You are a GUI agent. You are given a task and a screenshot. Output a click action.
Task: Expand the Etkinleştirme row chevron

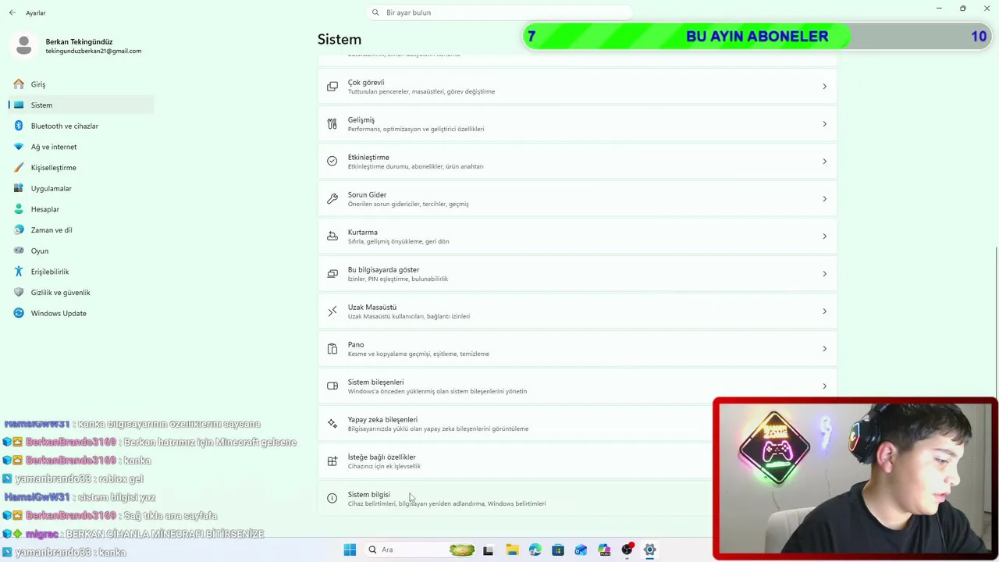(824, 161)
